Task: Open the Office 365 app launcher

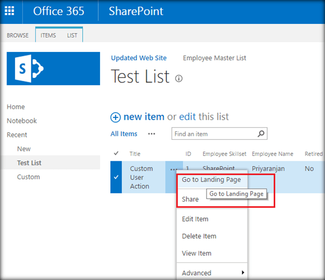Action: (x=10, y=11)
